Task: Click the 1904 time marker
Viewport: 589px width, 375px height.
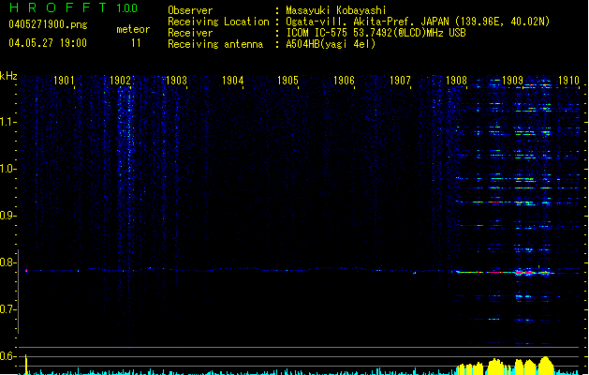Action: [232, 81]
